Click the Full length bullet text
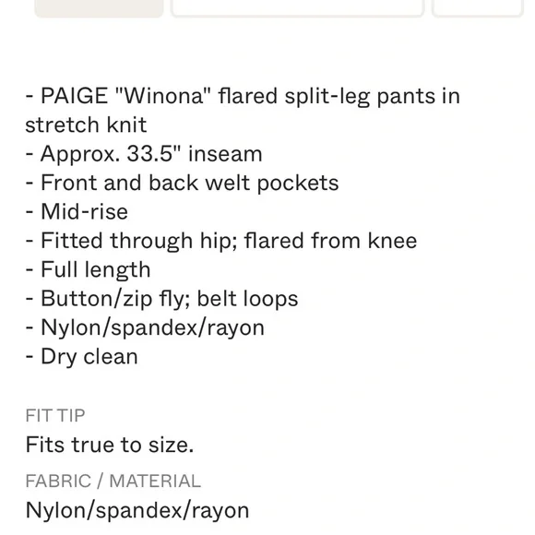The width and height of the screenshot is (535, 535). click(x=88, y=270)
